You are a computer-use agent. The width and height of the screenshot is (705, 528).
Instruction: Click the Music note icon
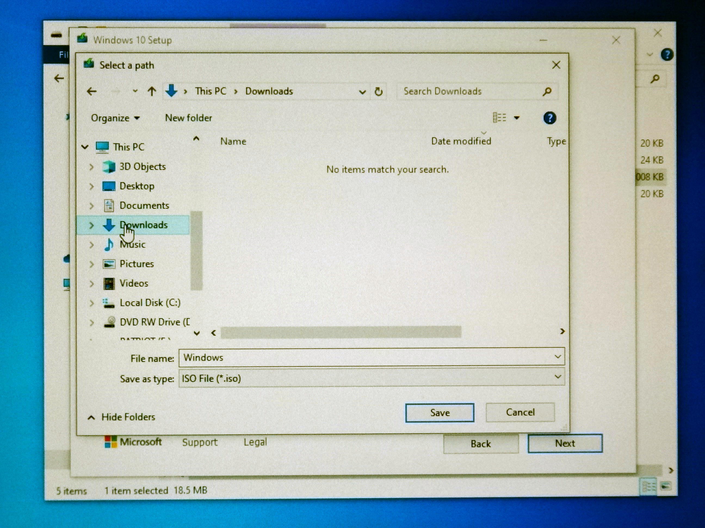click(x=109, y=244)
